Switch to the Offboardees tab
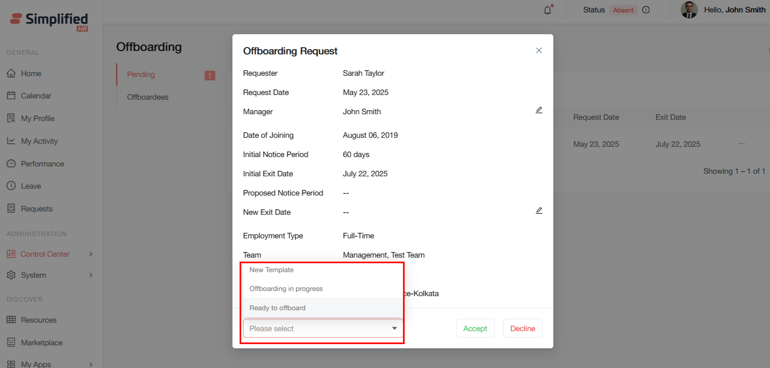The height and width of the screenshot is (368, 770). pos(148,97)
